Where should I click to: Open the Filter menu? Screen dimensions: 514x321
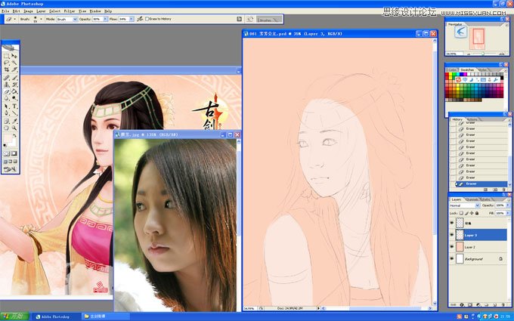coord(70,11)
